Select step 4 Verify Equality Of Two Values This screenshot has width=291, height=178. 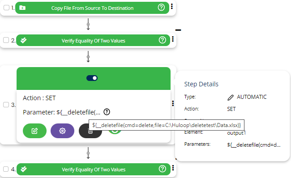click(x=94, y=170)
